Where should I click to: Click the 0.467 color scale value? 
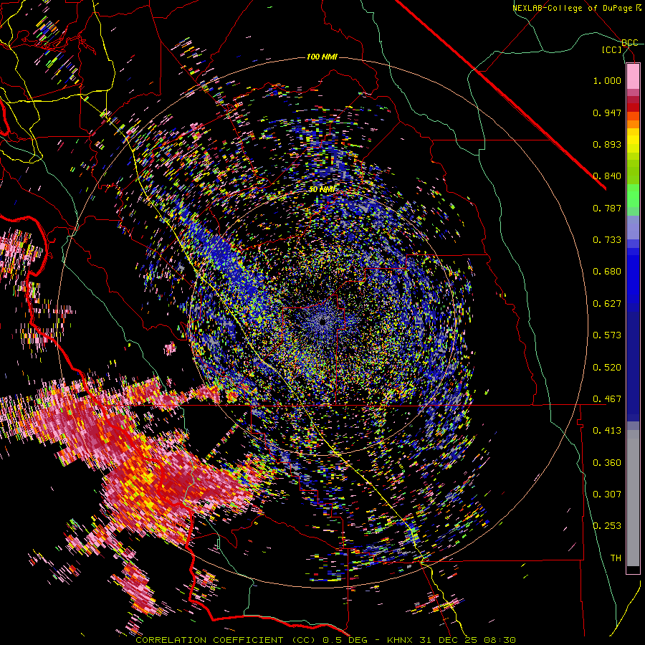click(x=607, y=399)
